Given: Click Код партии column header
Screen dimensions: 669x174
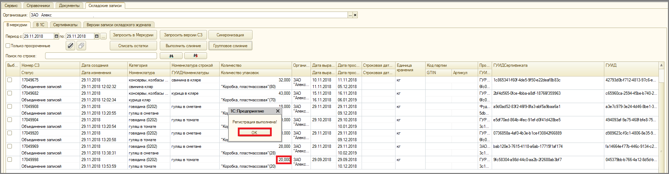Looking at the screenshot, I should pyautogui.click(x=451, y=65).
